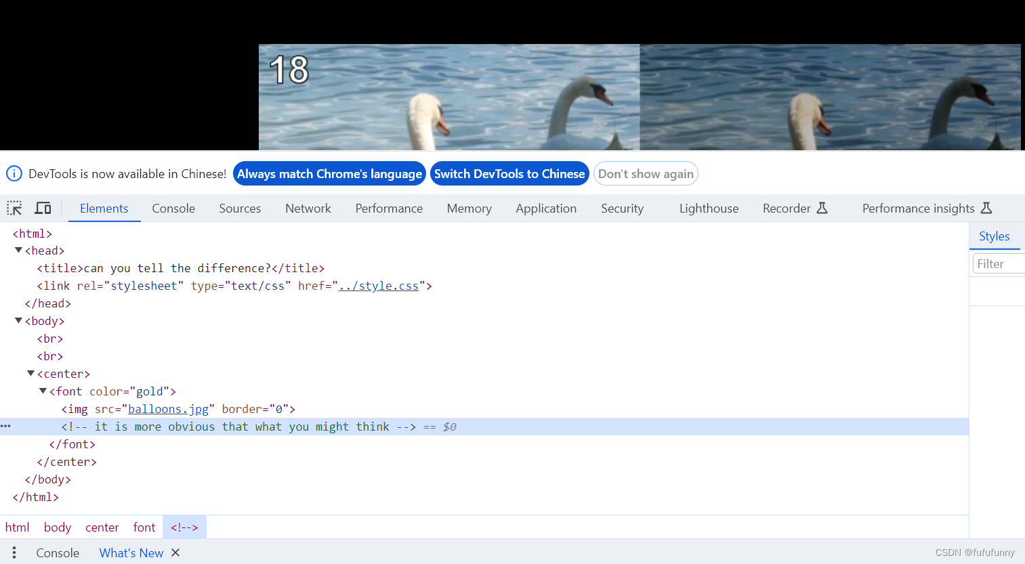Click the ellipsis beside the selected comment row
The height and width of the screenshot is (564, 1025).
[6, 426]
